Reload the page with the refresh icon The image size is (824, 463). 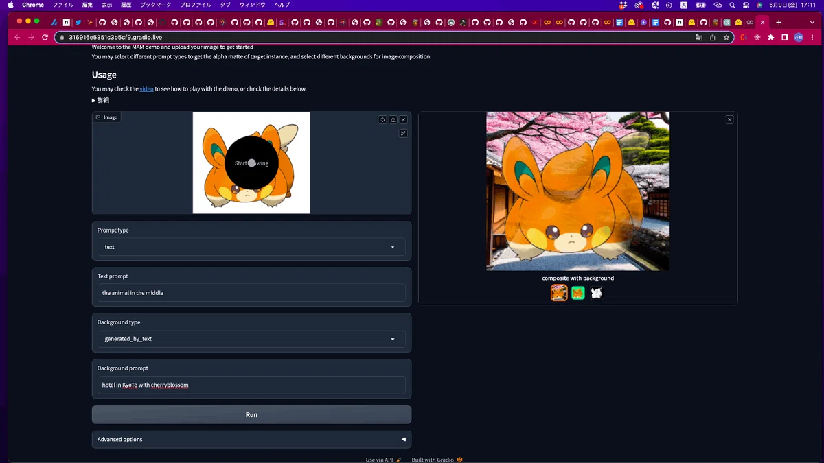[45, 37]
